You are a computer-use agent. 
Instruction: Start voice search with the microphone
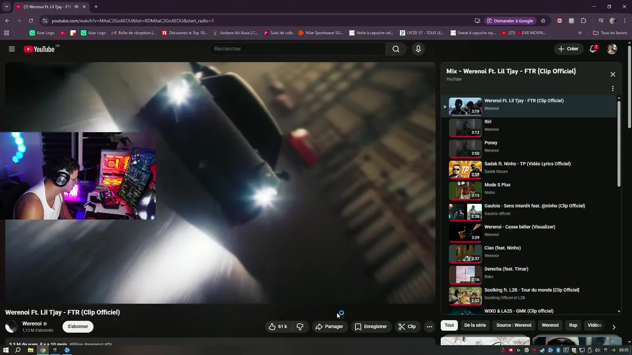[x=418, y=49]
